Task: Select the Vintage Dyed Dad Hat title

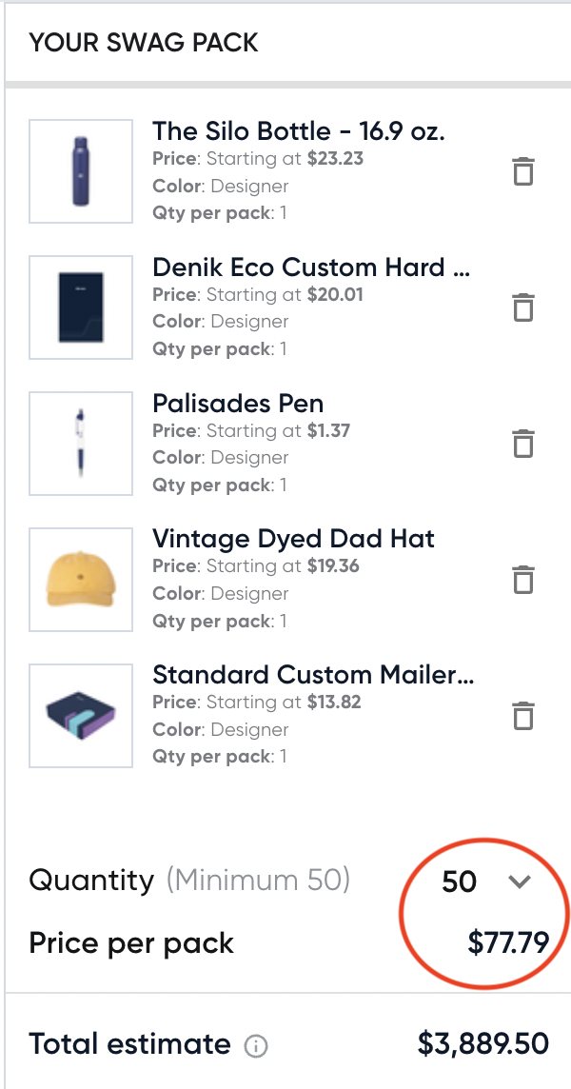Action: pyautogui.click(x=293, y=539)
